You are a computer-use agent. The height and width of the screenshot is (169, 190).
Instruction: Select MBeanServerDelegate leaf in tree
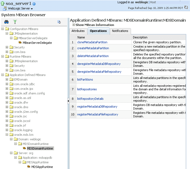[37, 43]
